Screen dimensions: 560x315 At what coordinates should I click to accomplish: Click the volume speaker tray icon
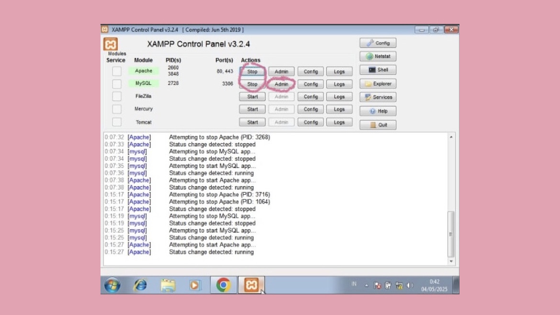click(410, 285)
